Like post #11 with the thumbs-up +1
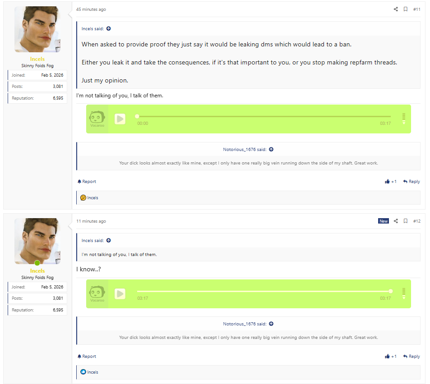 pyautogui.click(x=390, y=182)
